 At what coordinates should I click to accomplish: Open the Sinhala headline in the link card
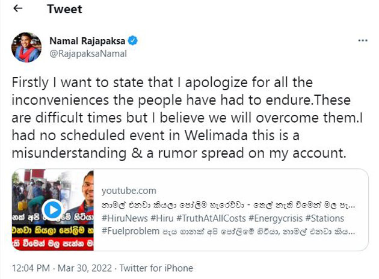click(228, 205)
